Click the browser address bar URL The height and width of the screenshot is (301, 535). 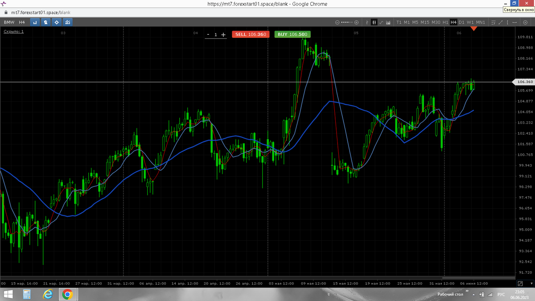tap(42, 12)
